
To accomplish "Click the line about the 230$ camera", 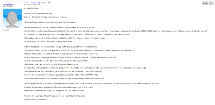I will [59, 28].
